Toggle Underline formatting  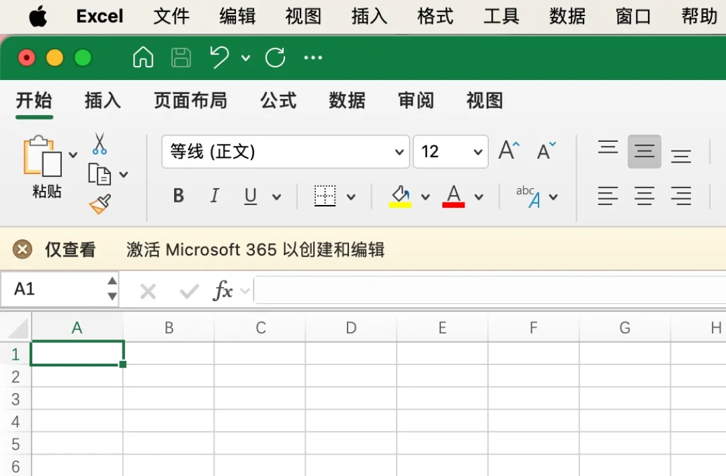pos(251,196)
